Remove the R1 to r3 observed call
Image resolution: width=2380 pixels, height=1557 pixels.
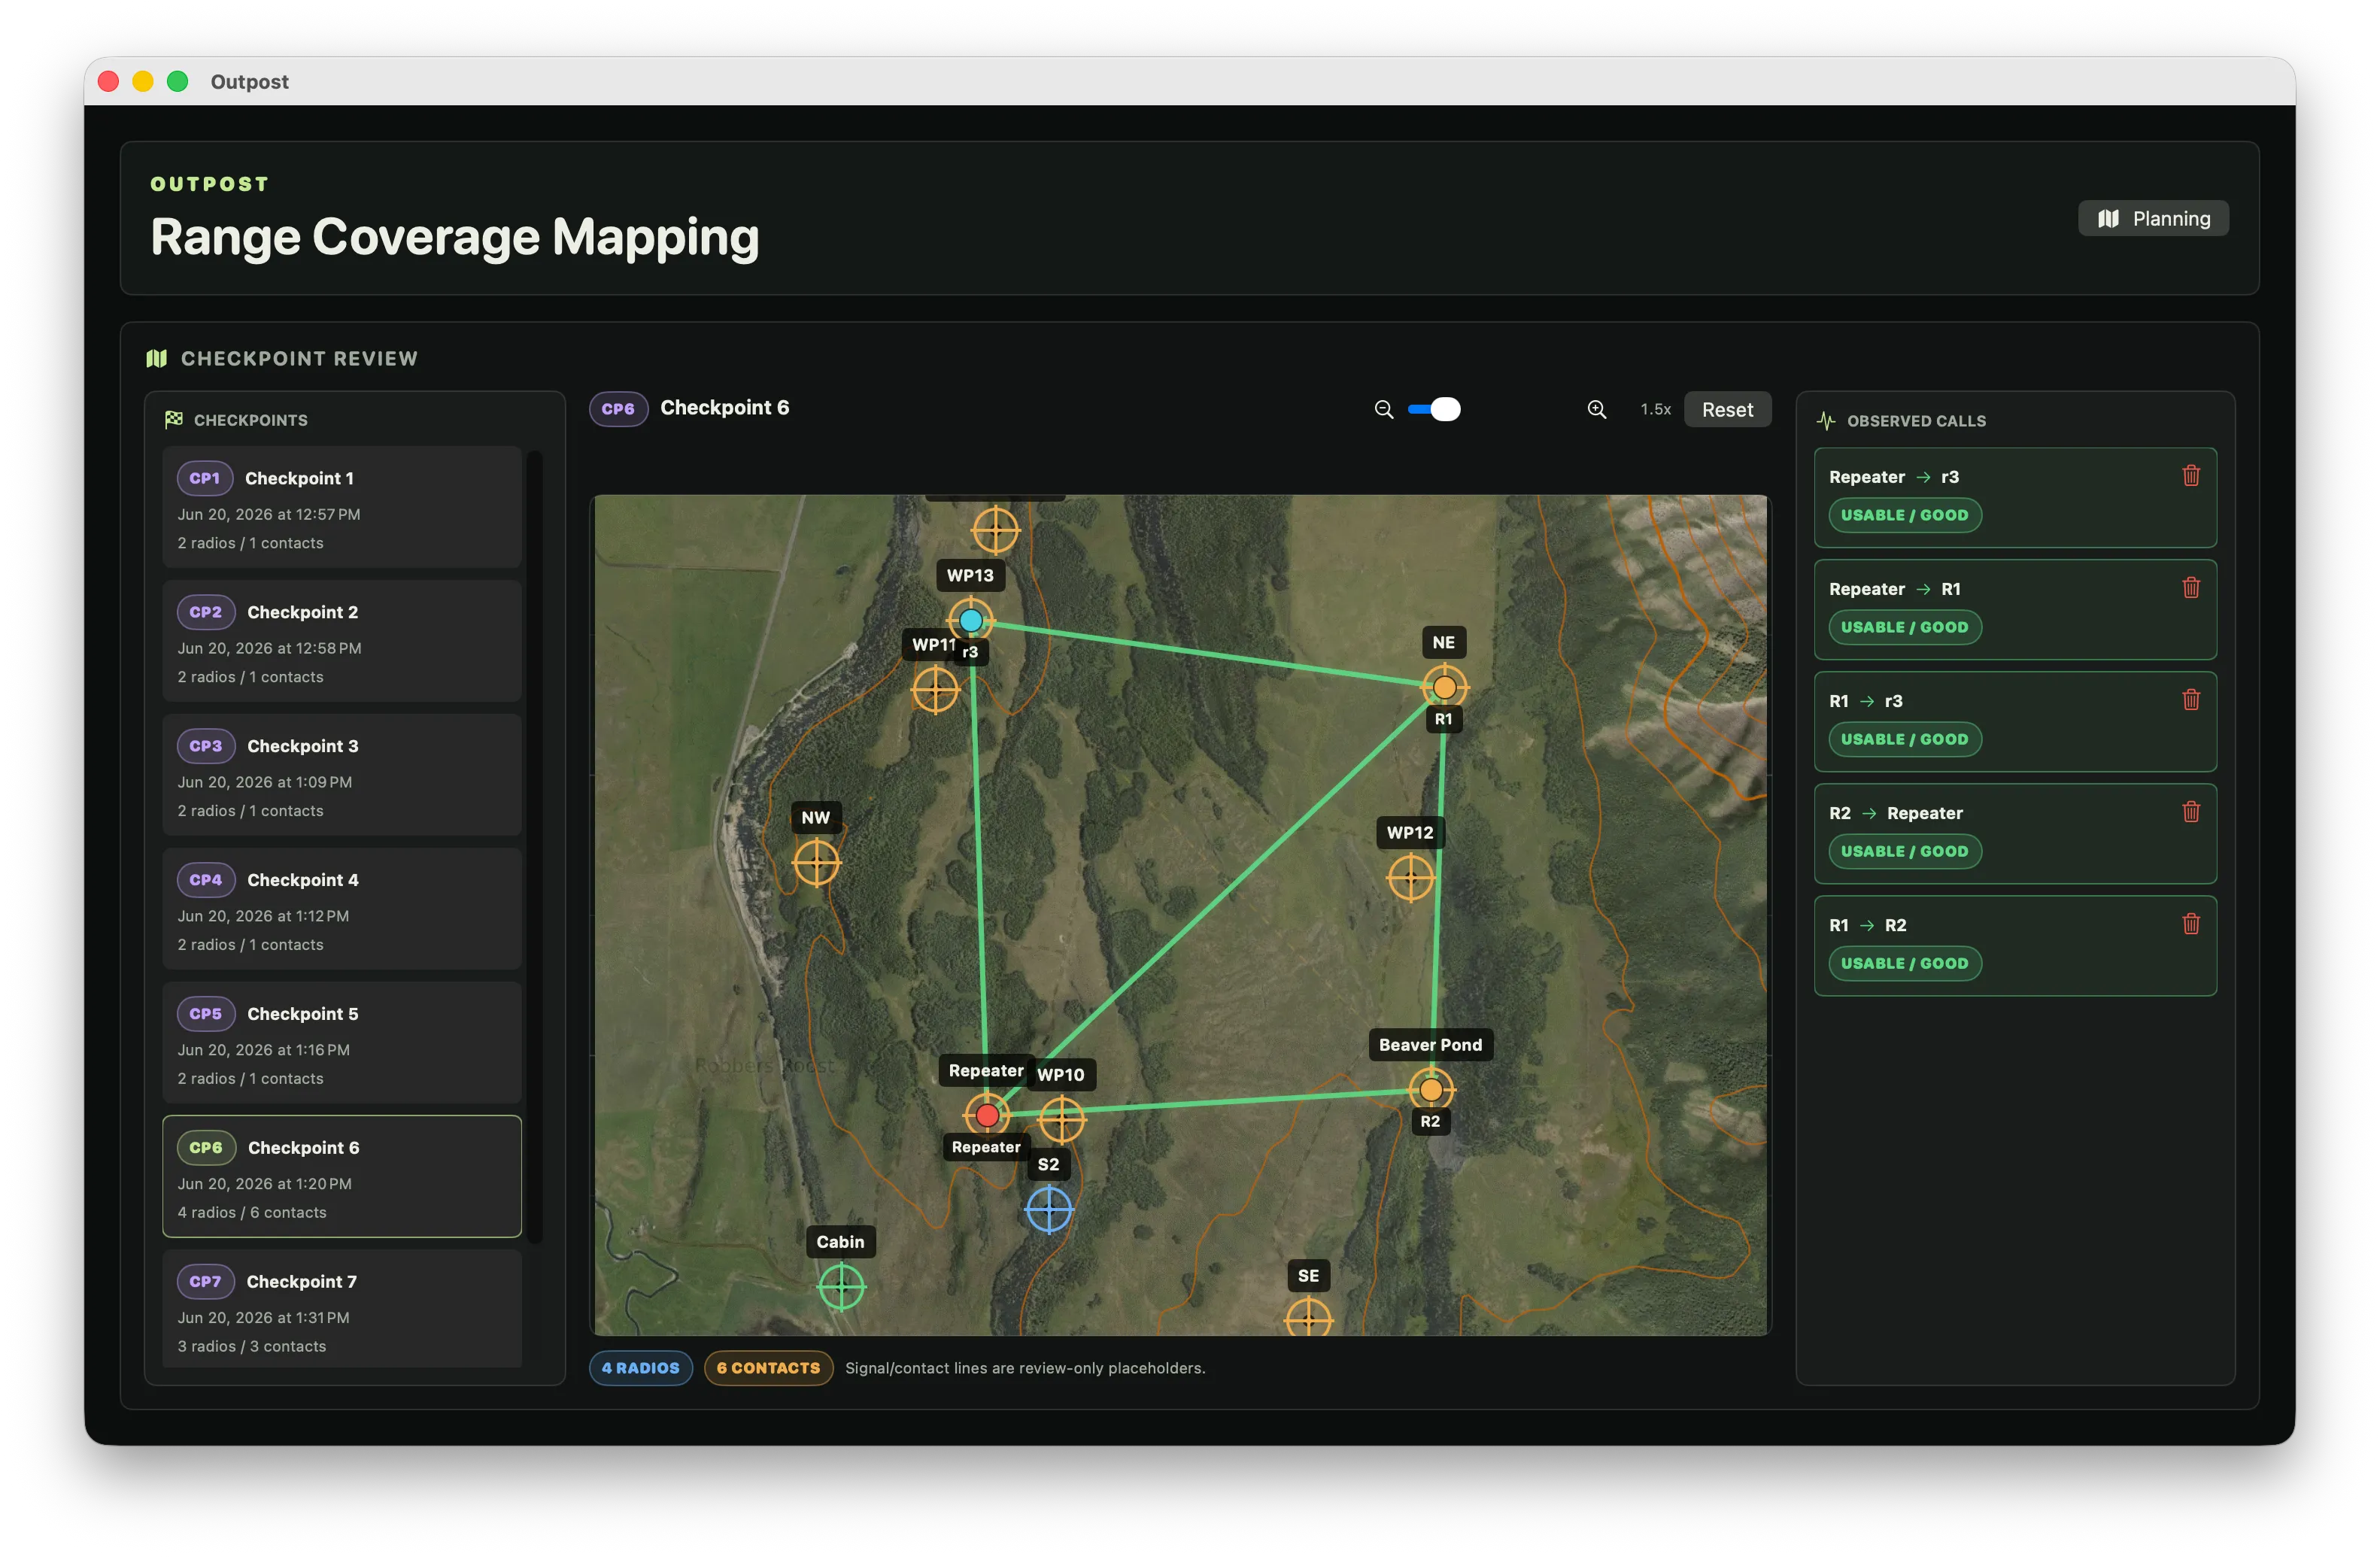(x=2190, y=700)
